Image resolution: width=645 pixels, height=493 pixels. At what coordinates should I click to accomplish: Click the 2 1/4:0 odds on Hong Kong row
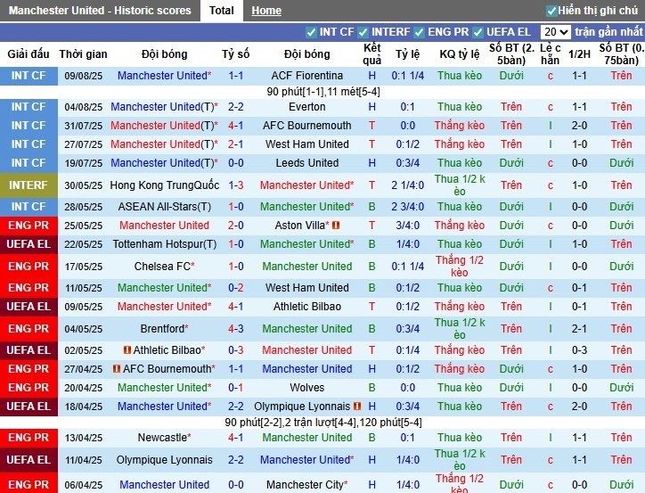[x=408, y=185]
